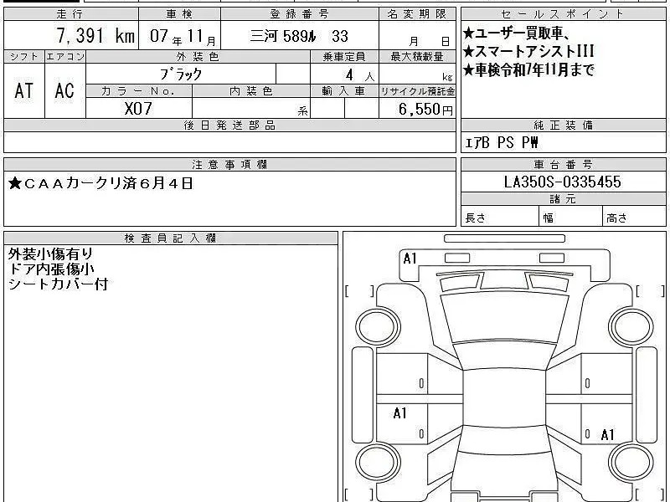
Task: Select the A1 mark on left door panel
Action: (x=399, y=413)
